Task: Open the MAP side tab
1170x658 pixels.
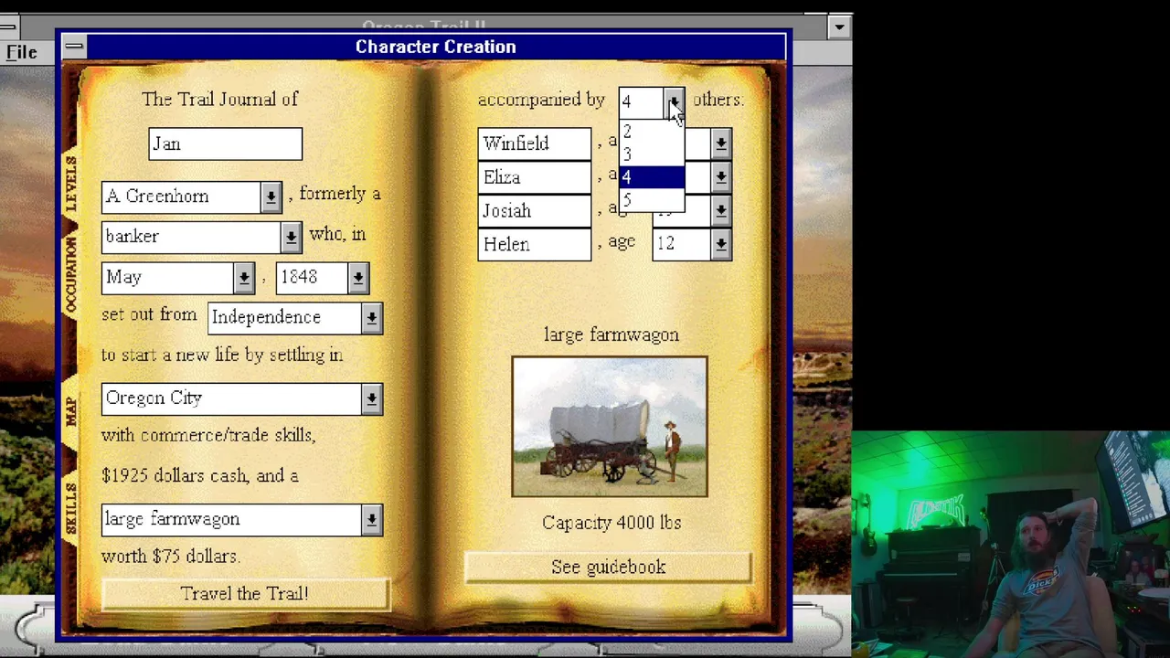Action: [x=71, y=411]
